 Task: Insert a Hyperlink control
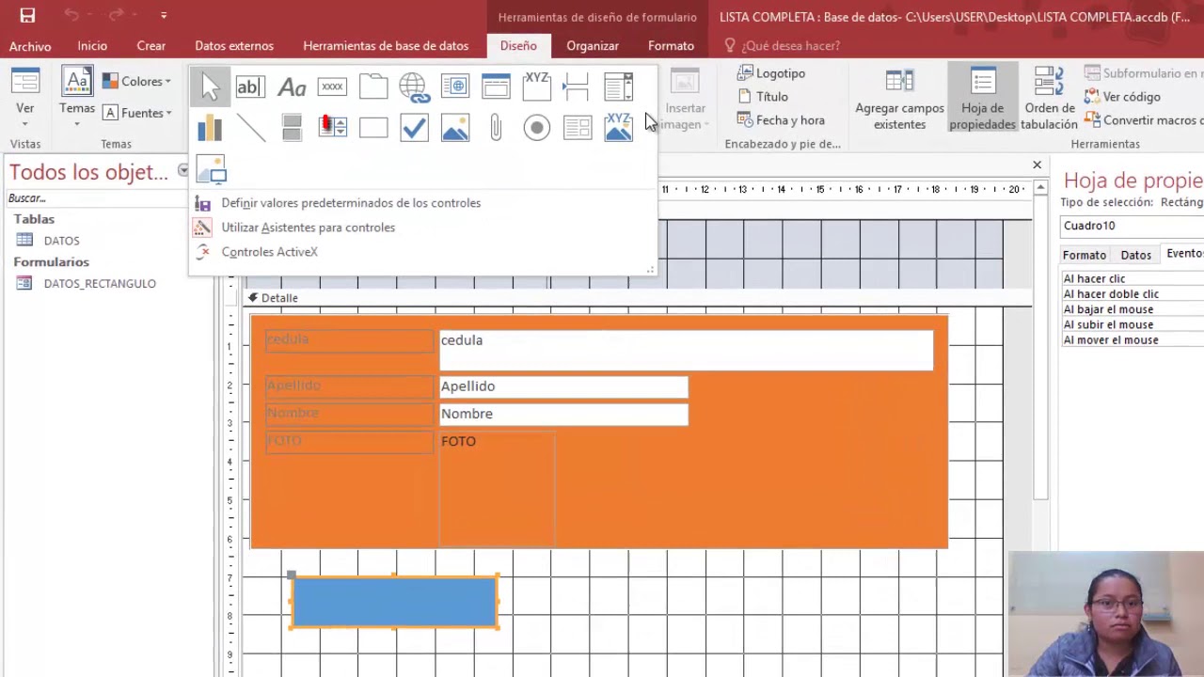click(x=414, y=87)
